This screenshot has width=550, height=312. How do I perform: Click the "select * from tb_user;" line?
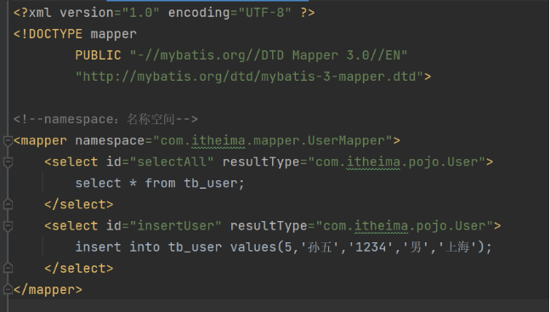pos(160,183)
